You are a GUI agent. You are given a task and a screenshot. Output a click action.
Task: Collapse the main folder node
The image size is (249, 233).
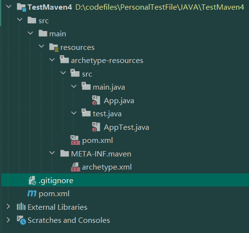tap(30, 33)
